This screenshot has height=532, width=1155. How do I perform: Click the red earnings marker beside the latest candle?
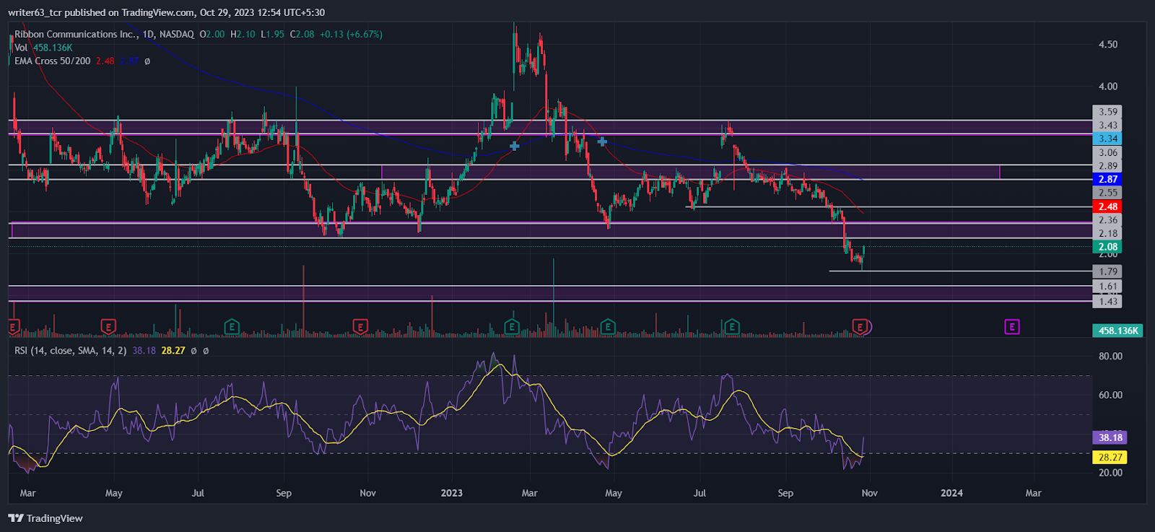point(859,327)
